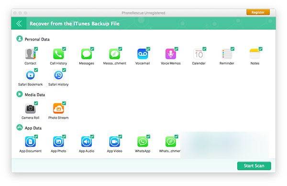Go back using the double-chevron arrow

pyautogui.click(x=19, y=23)
